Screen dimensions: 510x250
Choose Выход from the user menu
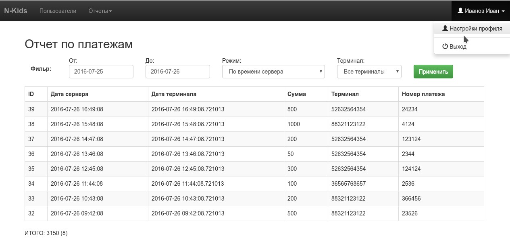(472, 47)
